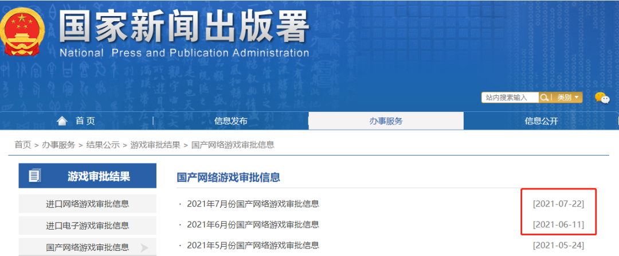The image size is (619, 256).
Task: Go to the 信息公开 tab
Action: click(x=541, y=121)
